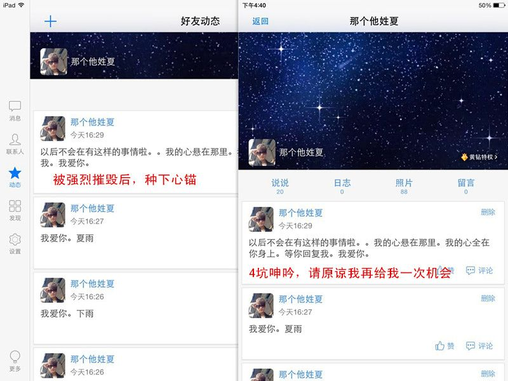Open the 联系人 contacts icon

15,144
